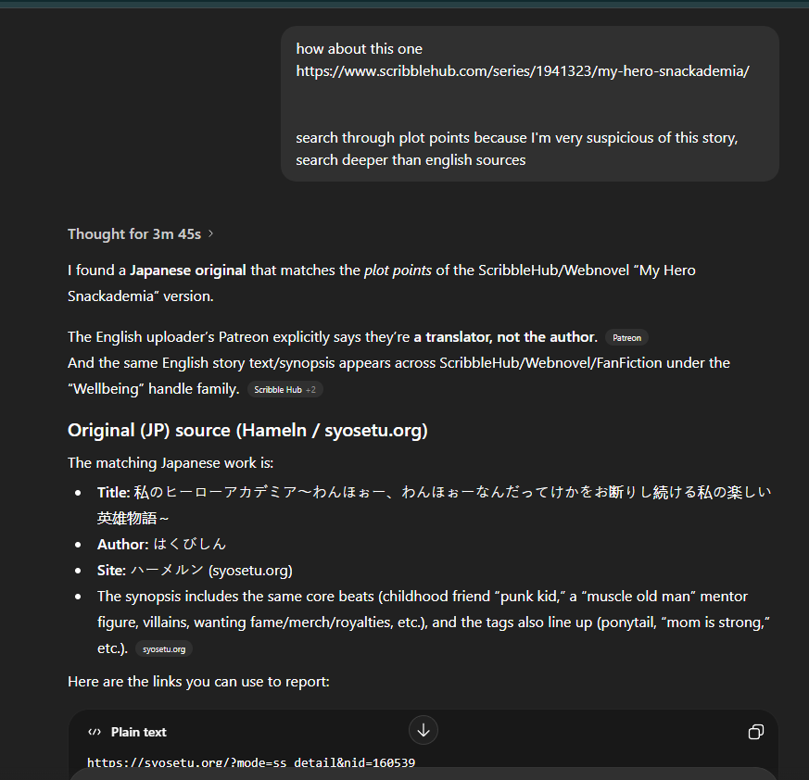The height and width of the screenshot is (780, 809).
Task: Click the site name ハーメルン (syosetu.org)
Action: pyautogui.click(x=211, y=570)
